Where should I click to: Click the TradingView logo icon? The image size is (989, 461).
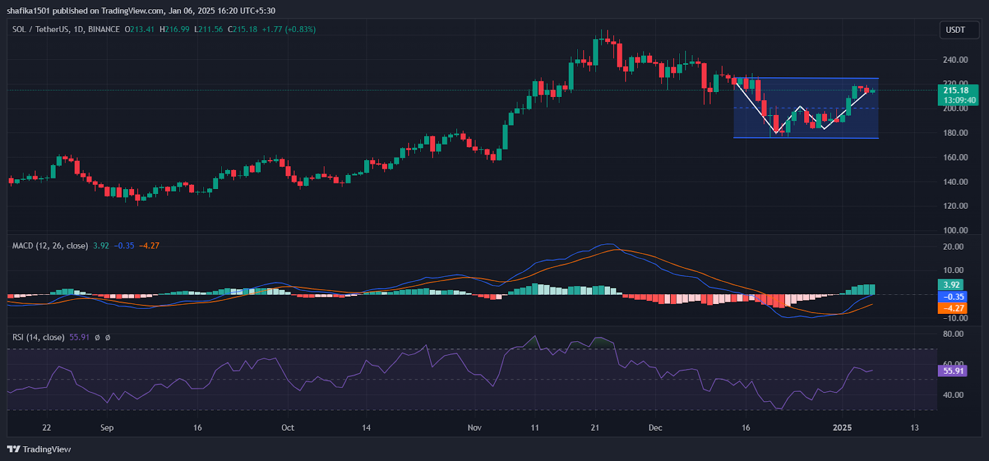point(14,449)
